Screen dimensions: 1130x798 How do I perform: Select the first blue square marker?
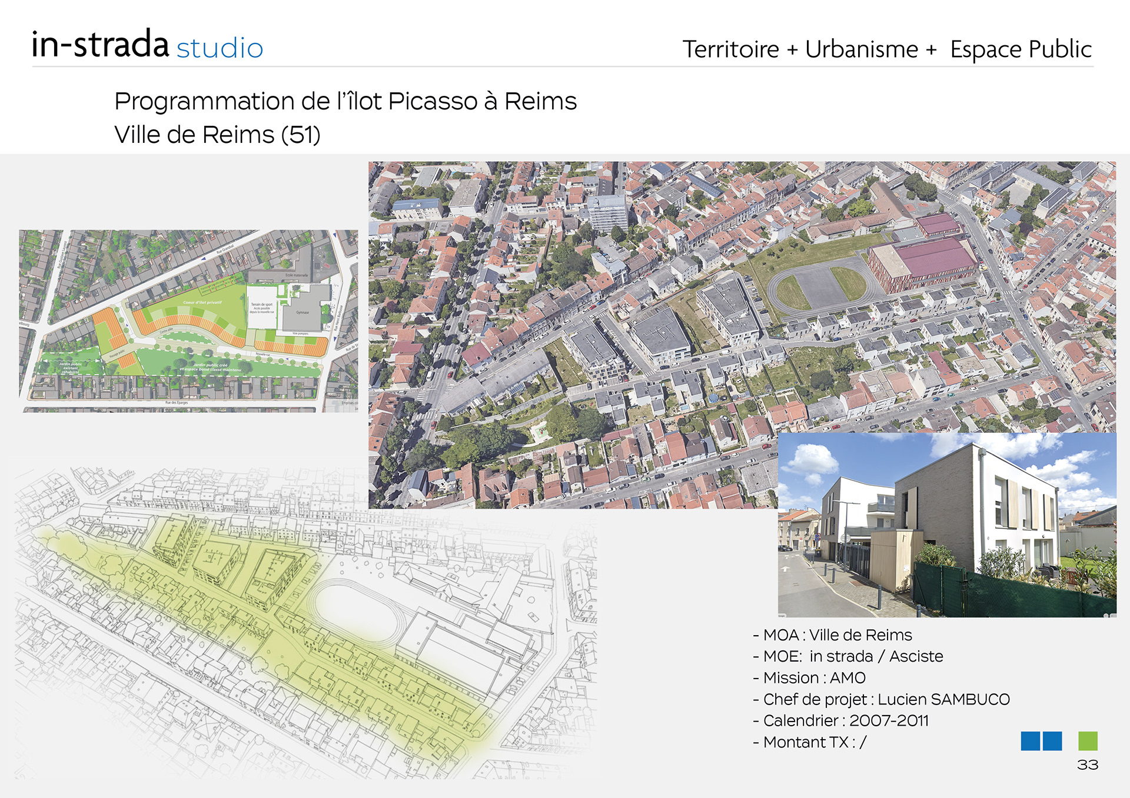tap(1030, 741)
